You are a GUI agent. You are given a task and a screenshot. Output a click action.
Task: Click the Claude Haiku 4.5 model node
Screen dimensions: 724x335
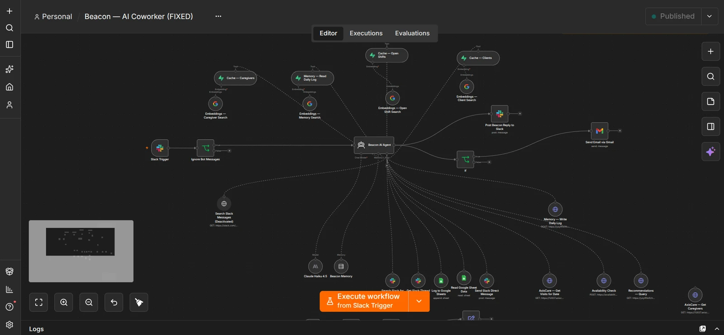[x=315, y=267]
